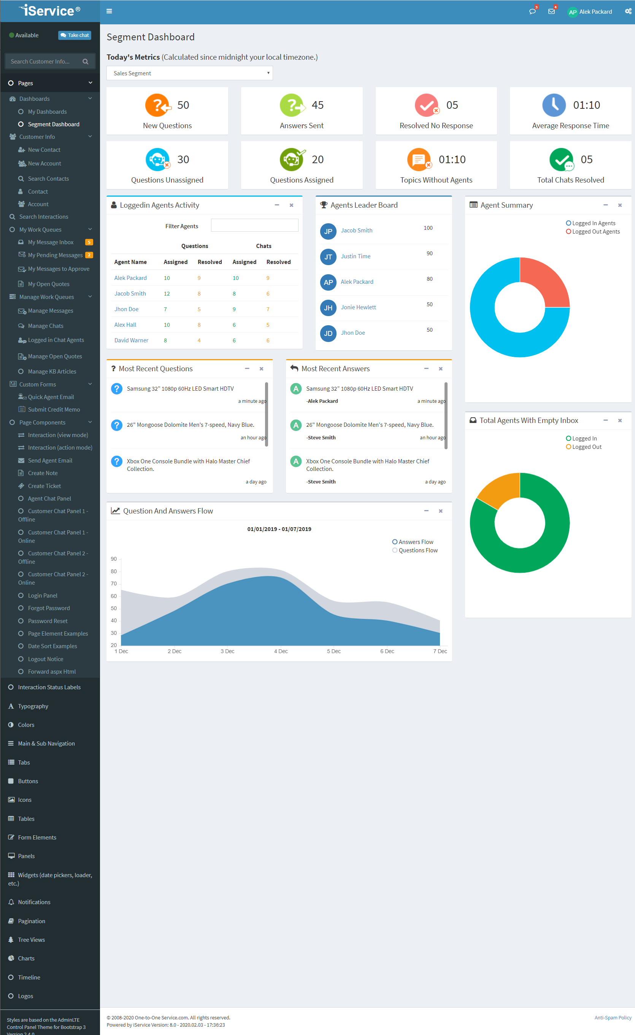Minimize Most Recent Questions panel
The image size is (635, 1035).
(247, 368)
